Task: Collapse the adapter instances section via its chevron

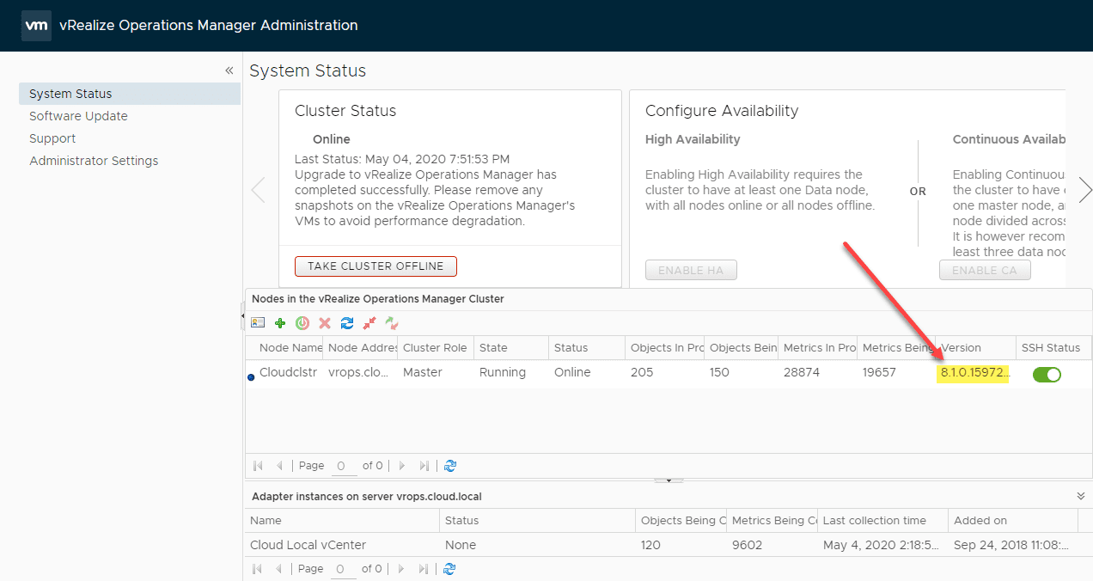Action: point(1081,495)
